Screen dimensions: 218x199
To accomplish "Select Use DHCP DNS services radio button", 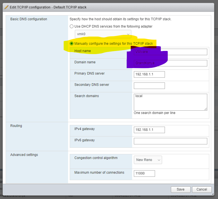I will pyautogui.click(x=72, y=26).
